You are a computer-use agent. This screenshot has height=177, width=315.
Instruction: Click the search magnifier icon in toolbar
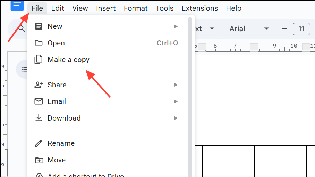coord(22,29)
